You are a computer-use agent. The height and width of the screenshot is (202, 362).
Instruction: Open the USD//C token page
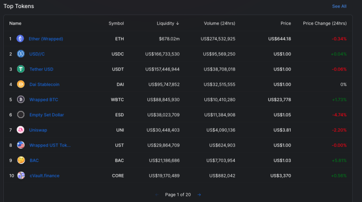(x=37, y=54)
